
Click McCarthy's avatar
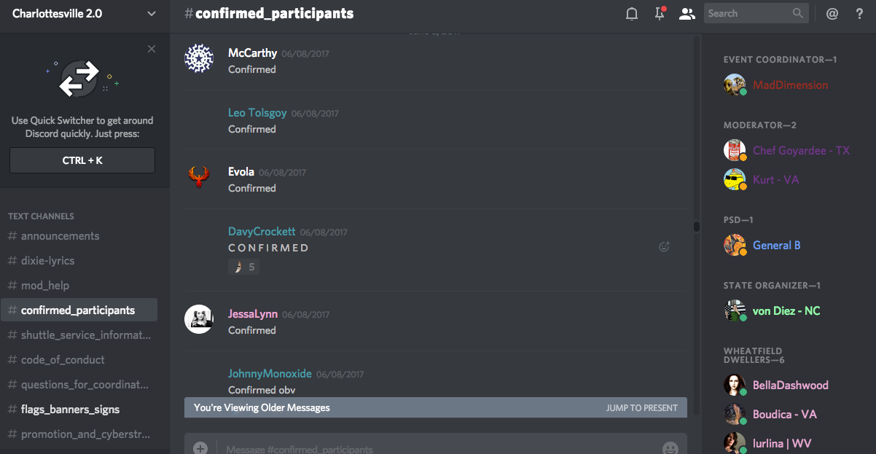pyautogui.click(x=198, y=58)
